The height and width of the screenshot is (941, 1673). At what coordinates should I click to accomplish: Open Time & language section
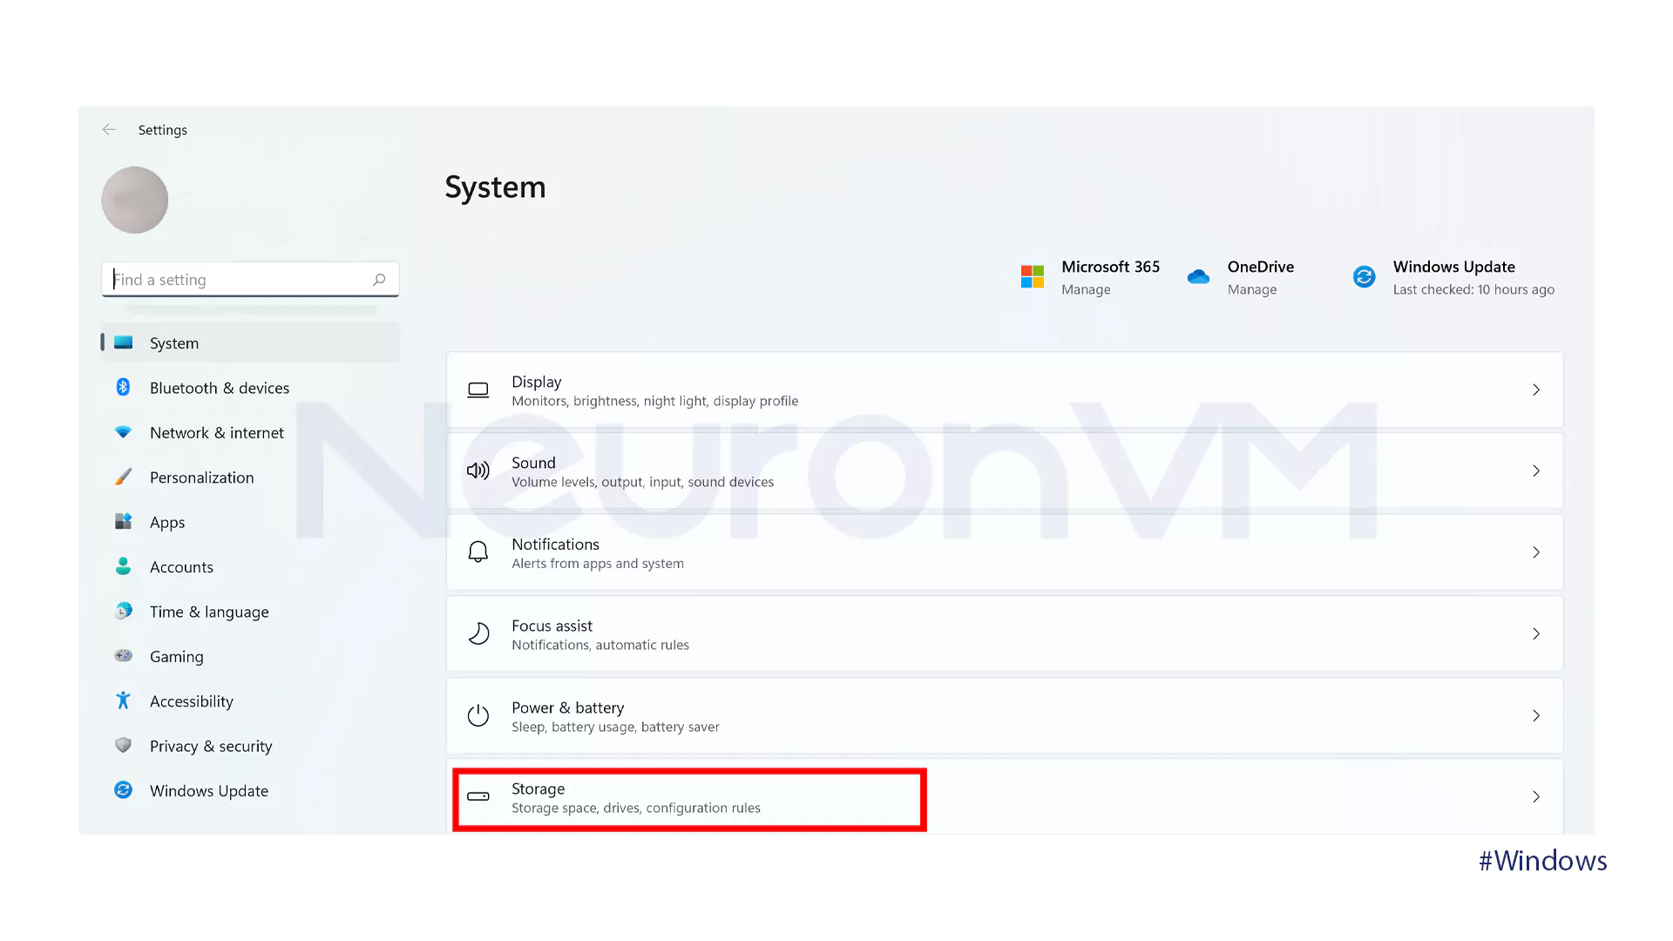209,612
